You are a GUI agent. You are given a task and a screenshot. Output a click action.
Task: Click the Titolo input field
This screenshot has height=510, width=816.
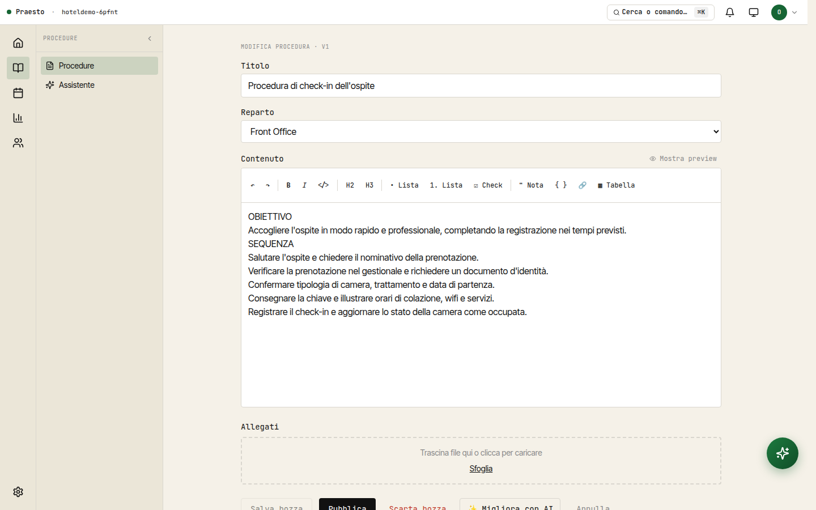coord(481,86)
